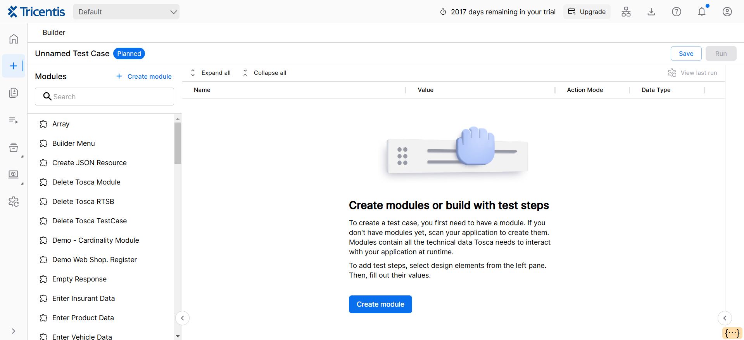Screen dimensions: 744x340
Task: Expand the left navigation sidebar
Action: [14, 331]
